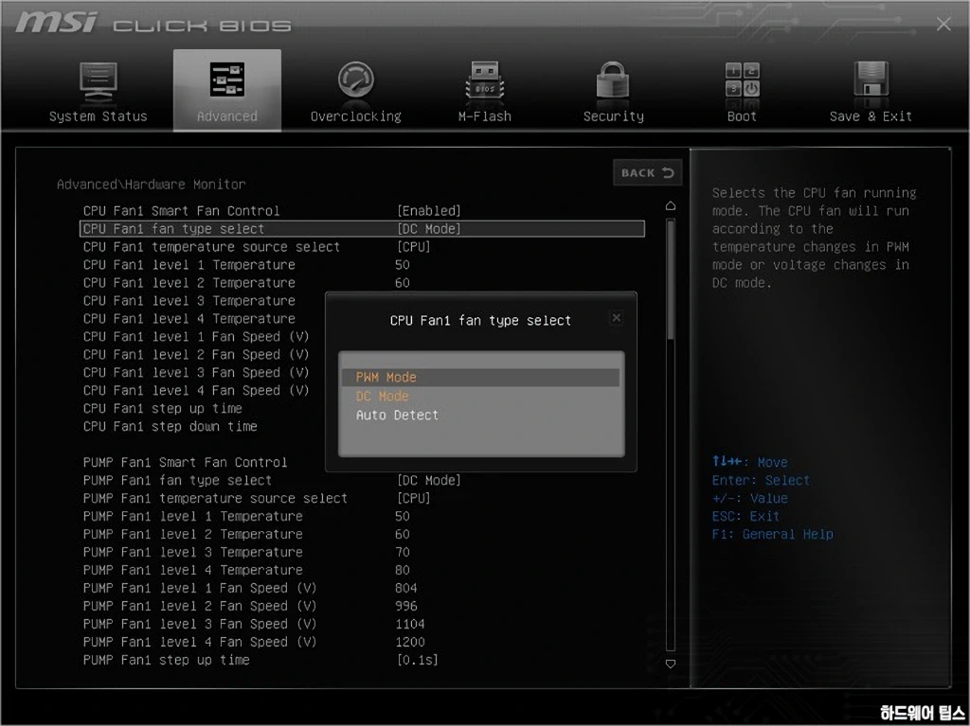Viewport: 970px width, 726px height.
Task: Click PUMP Fan1 level 4 Fan Speed 1200
Action: 409,641
